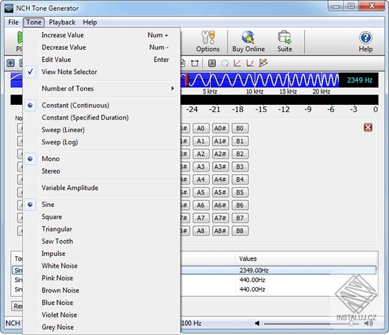The image size is (389, 335).
Task: Click the speaker mute icon left of volume slider
Action: click(257, 323)
